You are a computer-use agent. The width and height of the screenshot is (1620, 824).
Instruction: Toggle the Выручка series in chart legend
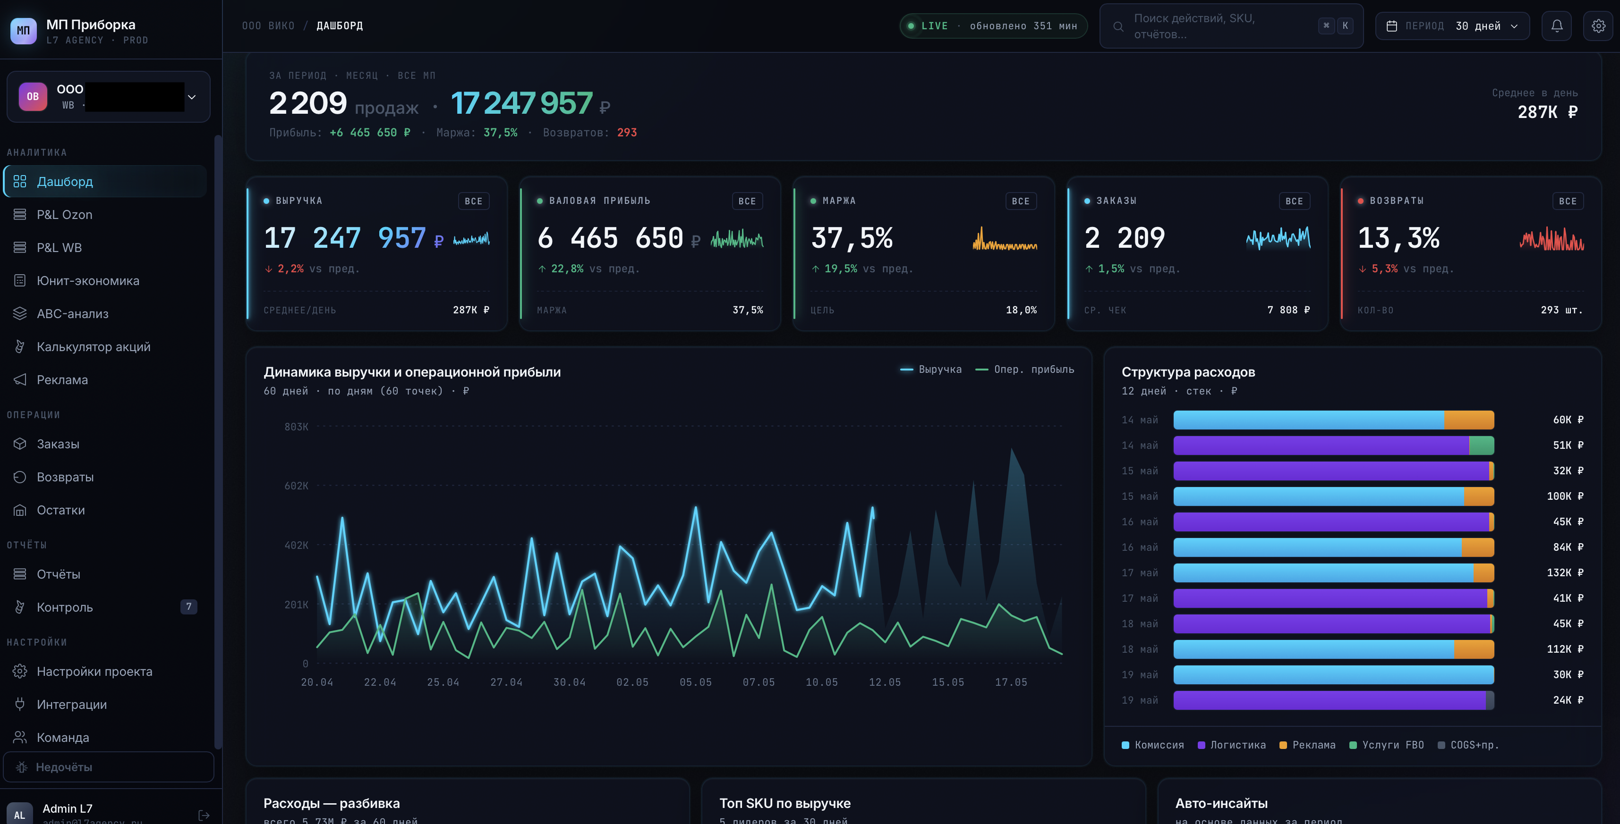tap(931, 369)
